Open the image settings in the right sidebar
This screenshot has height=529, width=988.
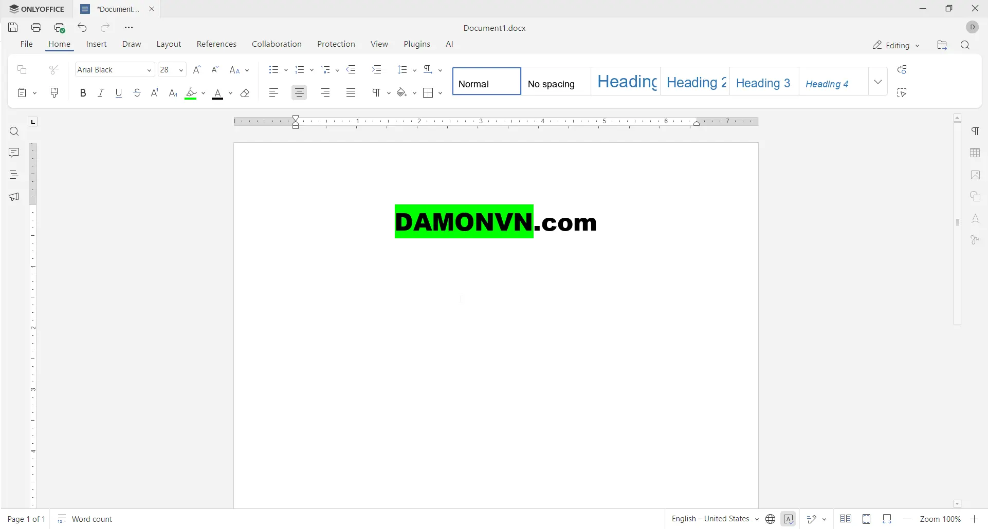975,175
